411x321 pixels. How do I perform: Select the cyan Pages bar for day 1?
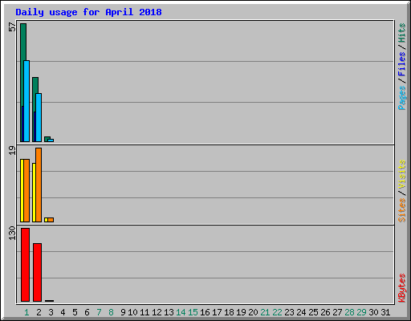click(26, 101)
